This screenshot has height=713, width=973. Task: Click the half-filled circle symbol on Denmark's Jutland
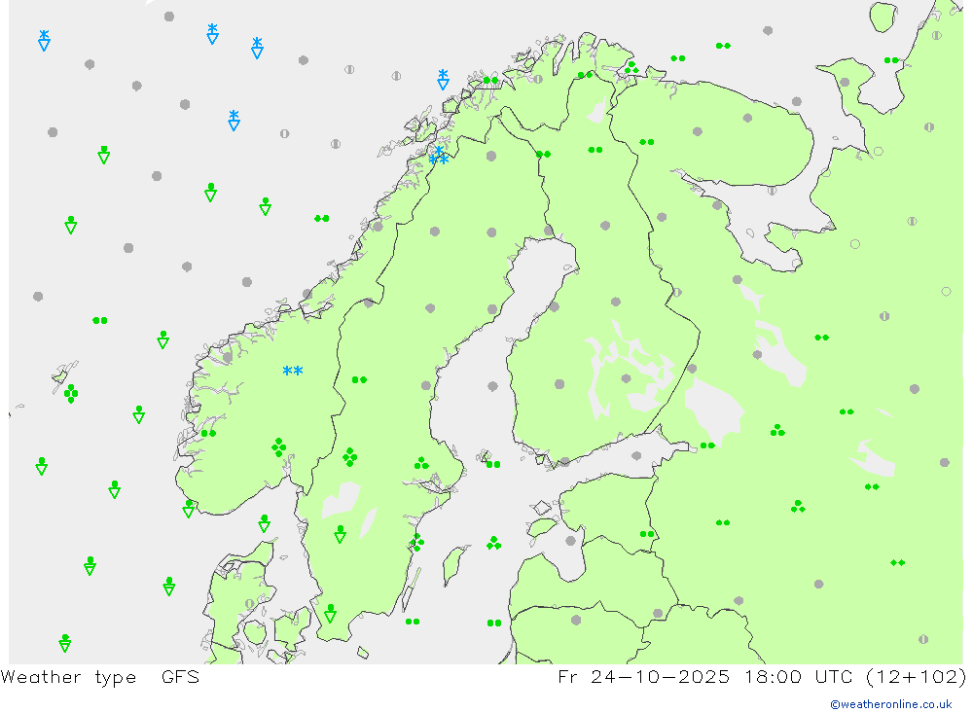(x=249, y=603)
